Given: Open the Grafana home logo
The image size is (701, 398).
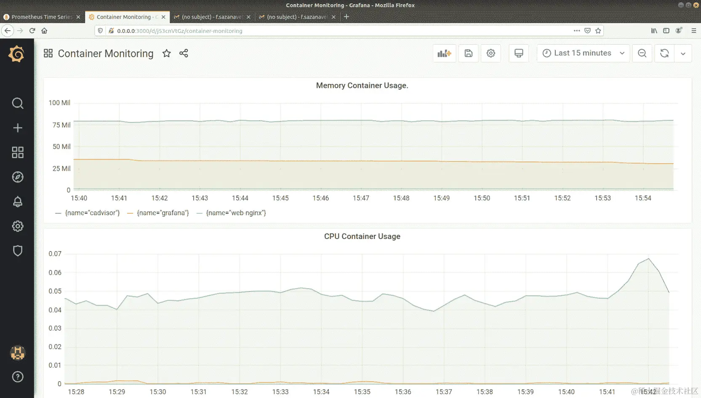Looking at the screenshot, I should 17,54.
